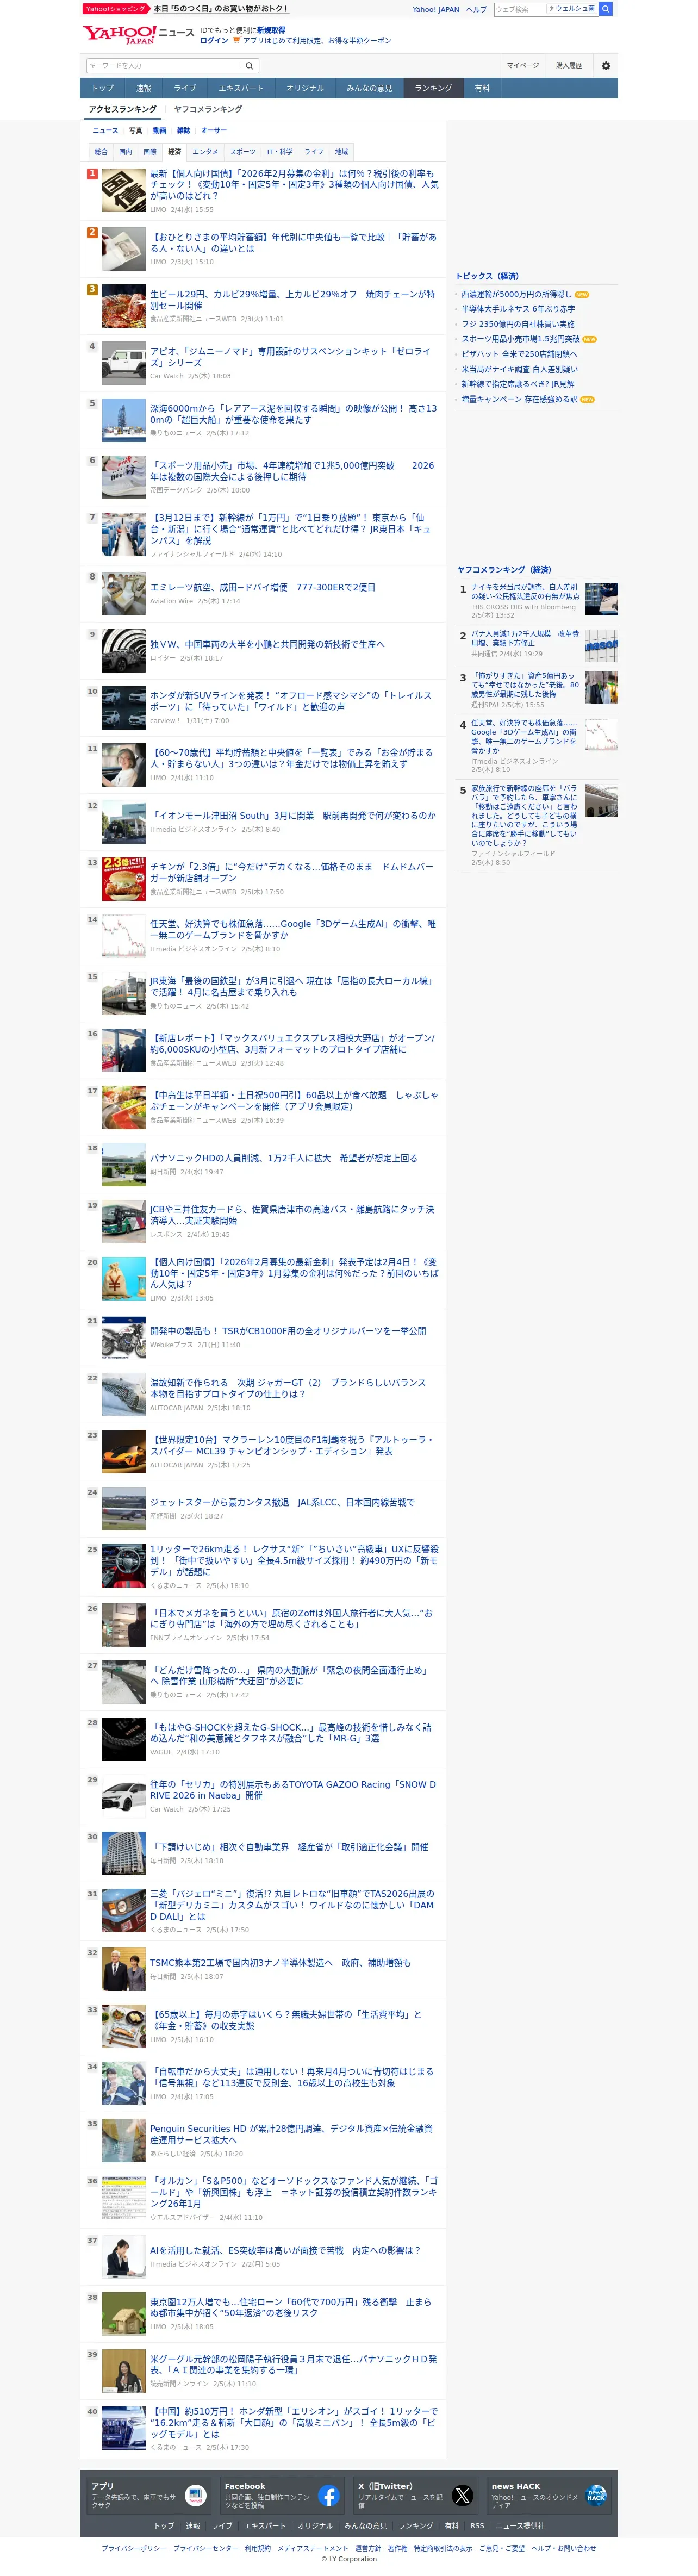
Task: Focus the ウェブ検索 input field
Action: (520, 9)
